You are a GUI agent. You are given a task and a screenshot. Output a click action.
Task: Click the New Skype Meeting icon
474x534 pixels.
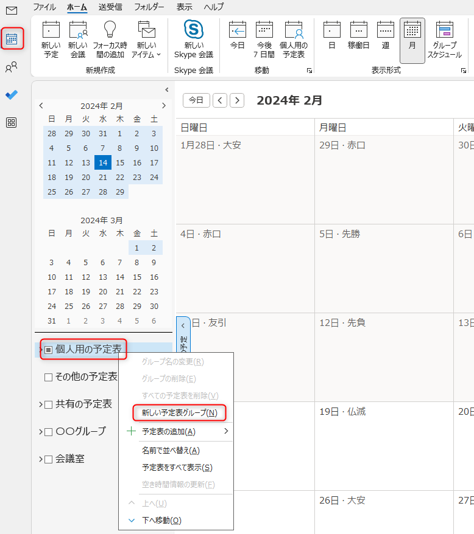[194, 40]
